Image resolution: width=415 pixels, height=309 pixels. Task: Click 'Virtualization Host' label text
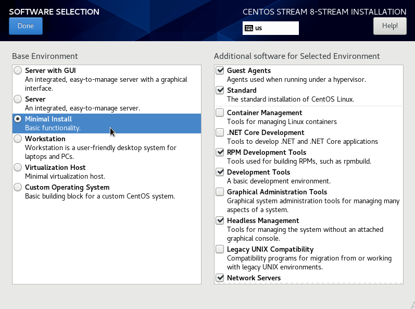point(55,167)
